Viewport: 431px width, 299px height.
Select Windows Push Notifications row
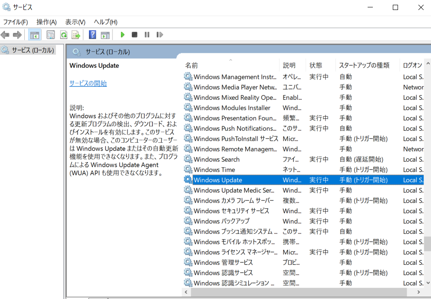point(303,128)
